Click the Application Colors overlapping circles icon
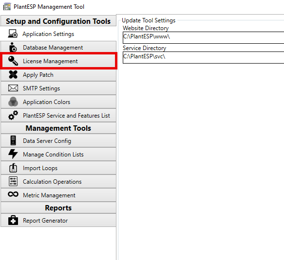This screenshot has width=284, height=260. click(13, 102)
